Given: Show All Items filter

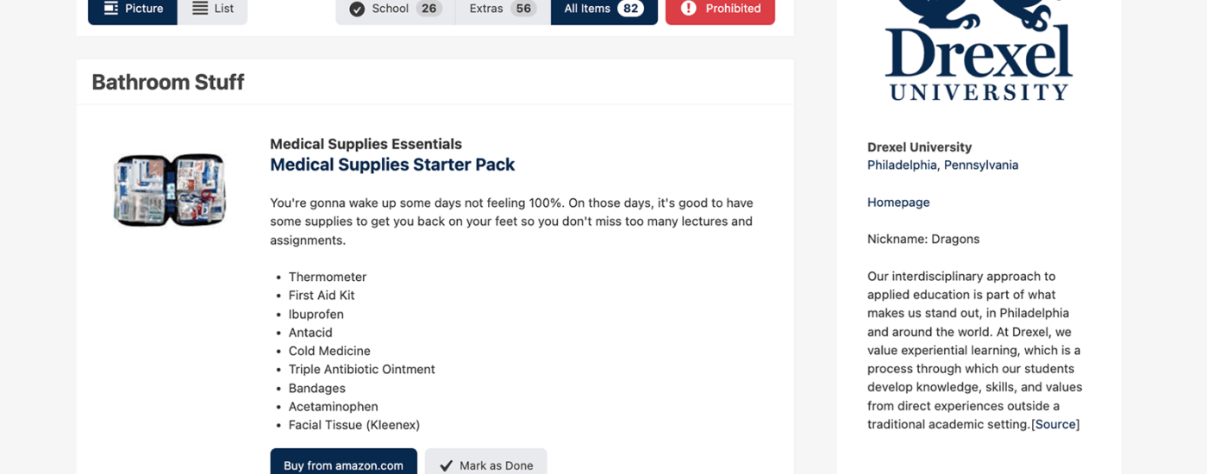Looking at the screenshot, I should point(603,9).
